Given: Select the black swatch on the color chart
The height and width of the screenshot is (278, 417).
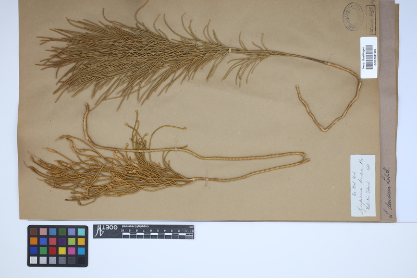Looking at the screenshot, I should pos(81,260).
